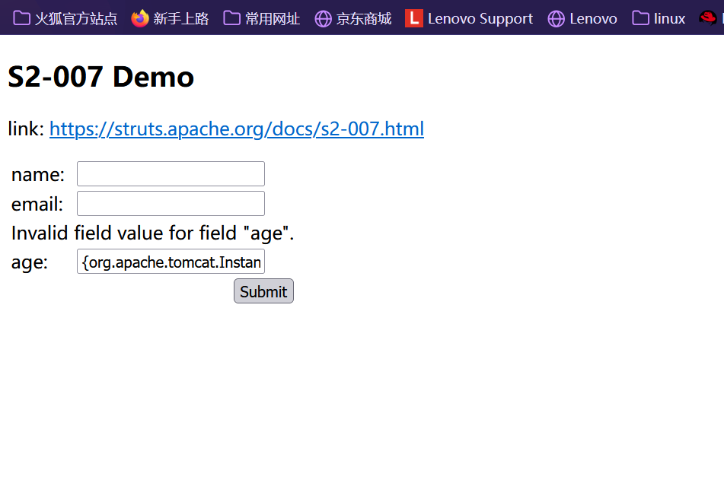Click the "S2-007 Demo" page heading
724x489 pixels.
pos(100,77)
